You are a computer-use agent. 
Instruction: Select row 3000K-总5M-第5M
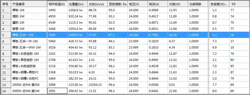[125, 85]
